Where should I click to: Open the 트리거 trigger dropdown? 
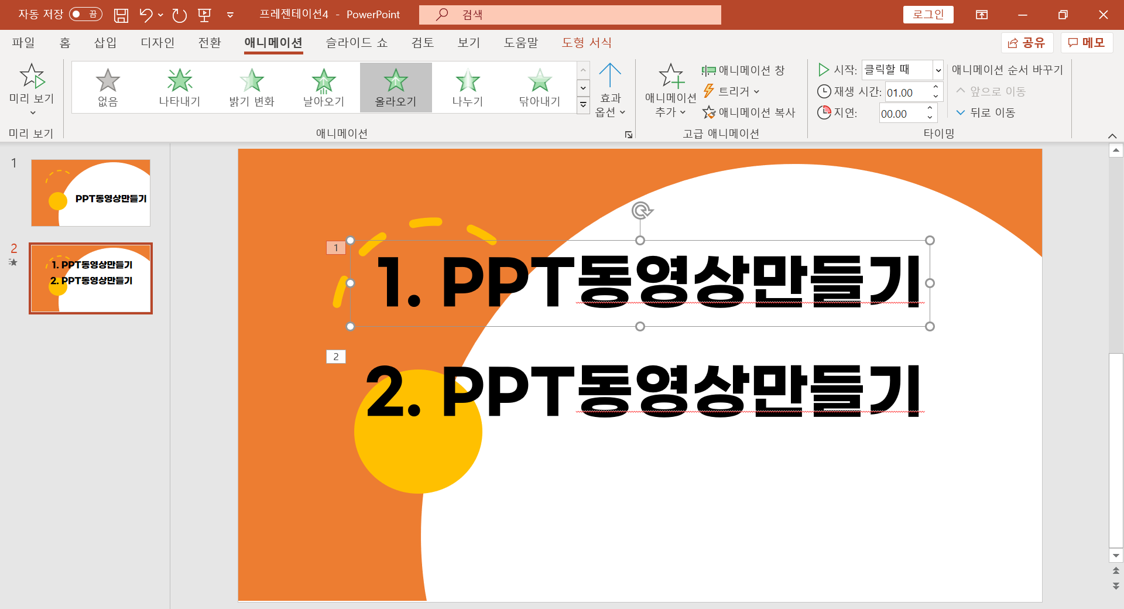pyautogui.click(x=732, y=91)
